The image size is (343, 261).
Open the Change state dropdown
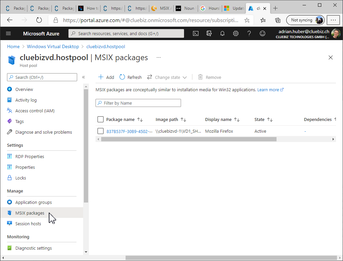(x=167, y=77)
